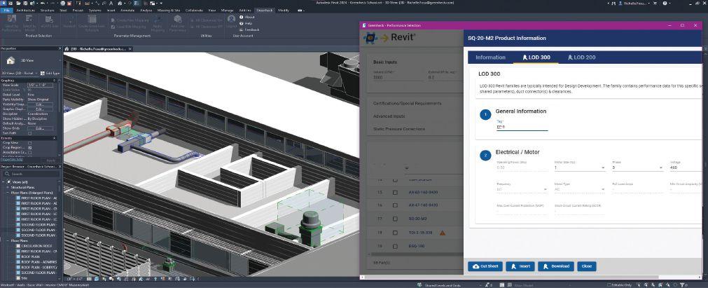Expand the Structural Plans tree node
Screen dimensions: 708x288
[x=7, y=186]
